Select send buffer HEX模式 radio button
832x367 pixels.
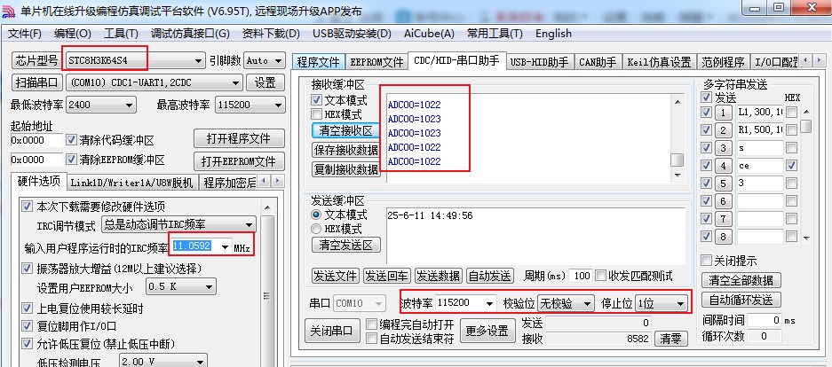[316, 230]
